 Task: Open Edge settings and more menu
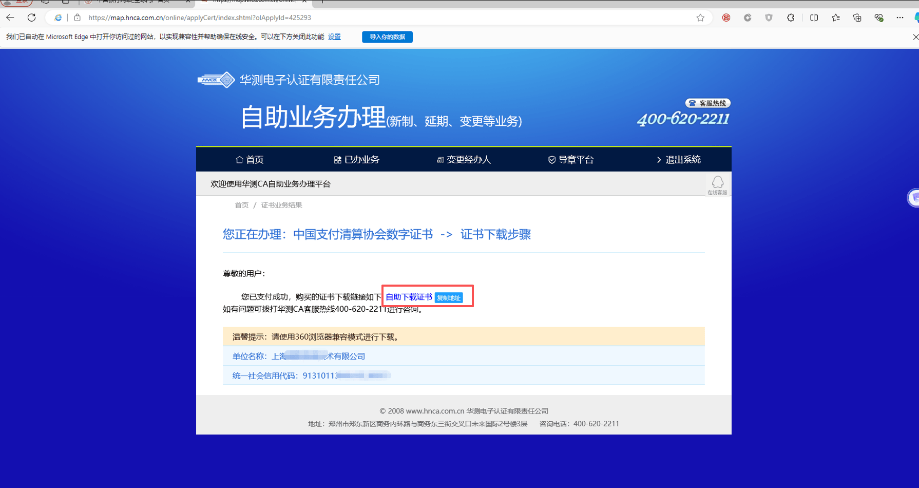point(900,17)
